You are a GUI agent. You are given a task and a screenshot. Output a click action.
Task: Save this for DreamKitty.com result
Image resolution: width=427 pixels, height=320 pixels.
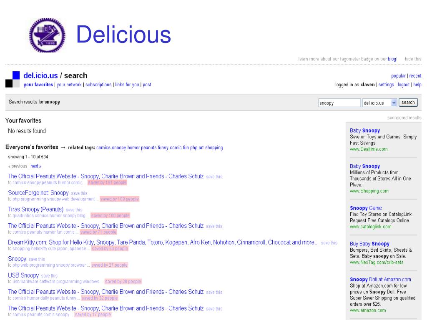pyautogui.click(x=329, y=243)
